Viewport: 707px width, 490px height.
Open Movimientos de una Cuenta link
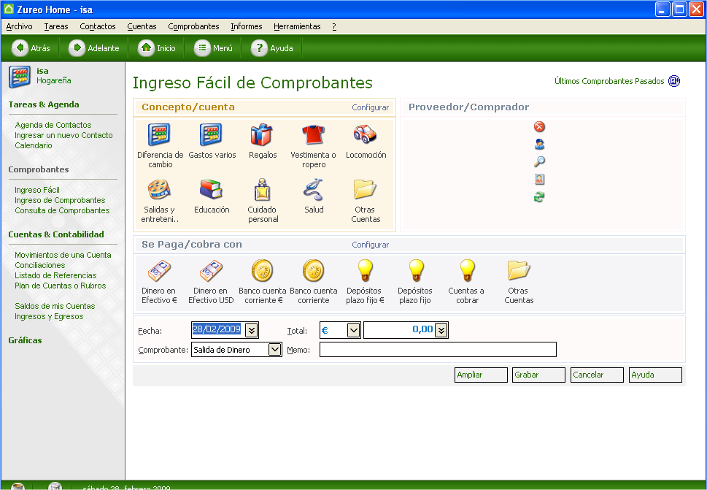pos(63,255)
